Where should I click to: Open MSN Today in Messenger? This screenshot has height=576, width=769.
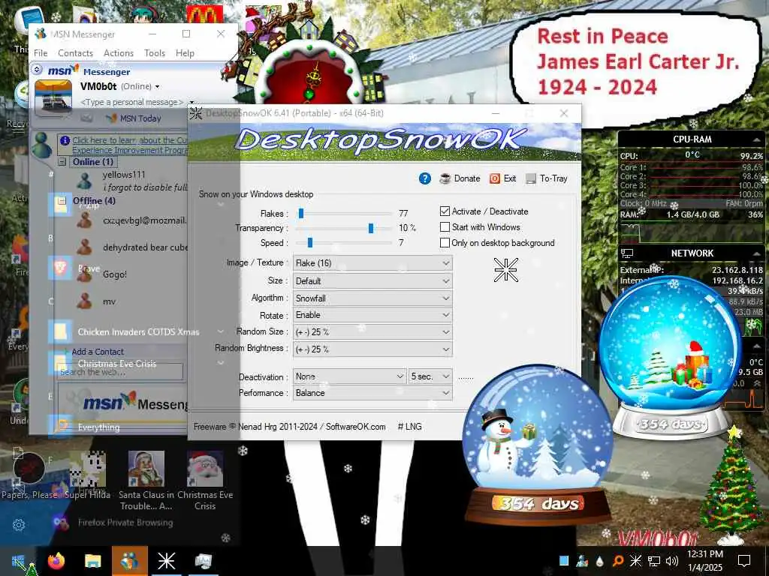coord(134,118)
